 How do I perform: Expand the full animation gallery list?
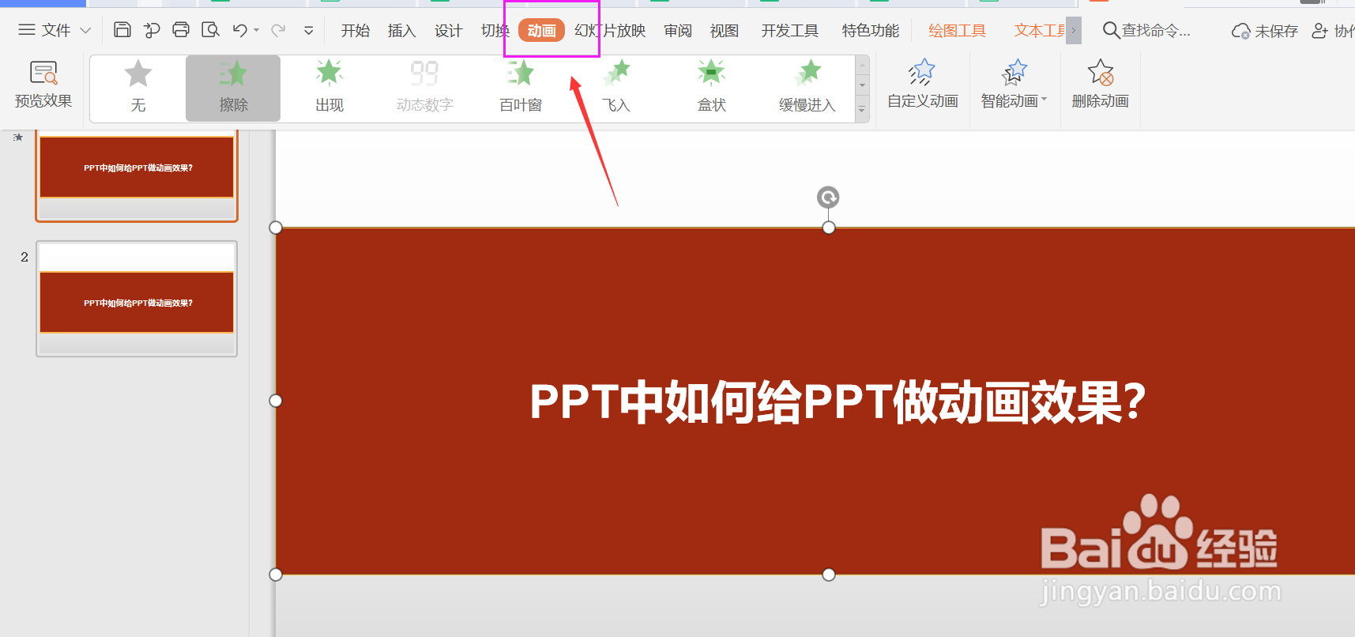(x=863, y=111)
